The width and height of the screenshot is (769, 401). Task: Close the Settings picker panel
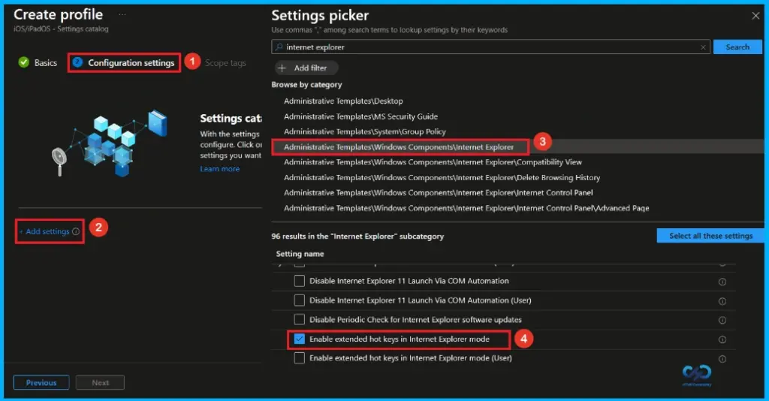[755, 16]
